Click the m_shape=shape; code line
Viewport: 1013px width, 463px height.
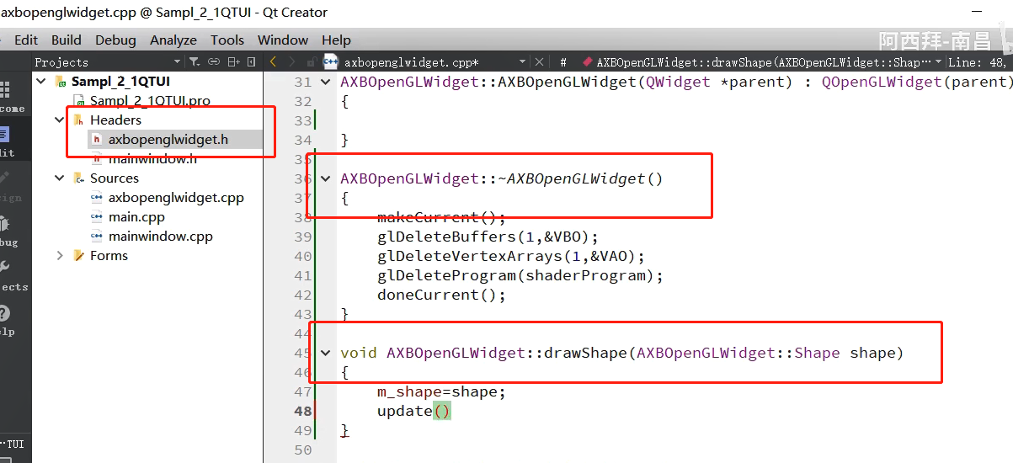(441, 391)
